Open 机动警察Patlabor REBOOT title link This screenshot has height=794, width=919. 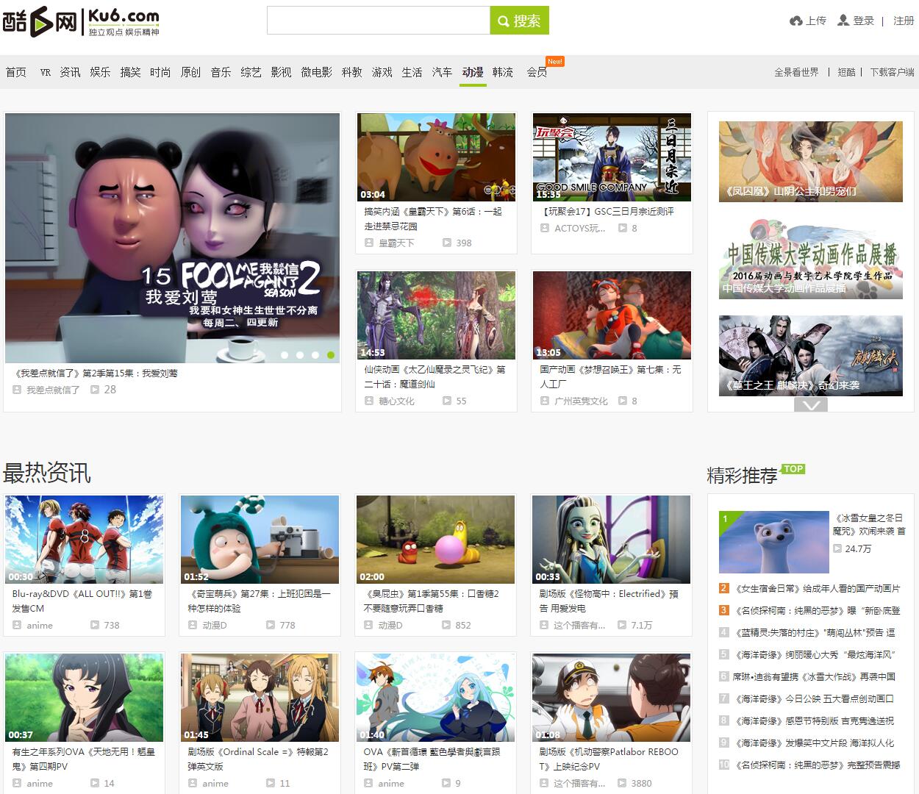coord(609,759)
